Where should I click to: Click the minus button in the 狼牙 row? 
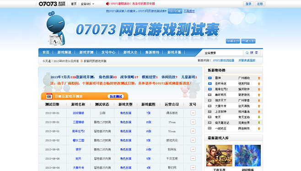[193, 150]
